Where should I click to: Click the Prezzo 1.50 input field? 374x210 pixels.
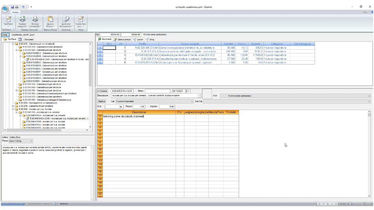coord(139,107)
